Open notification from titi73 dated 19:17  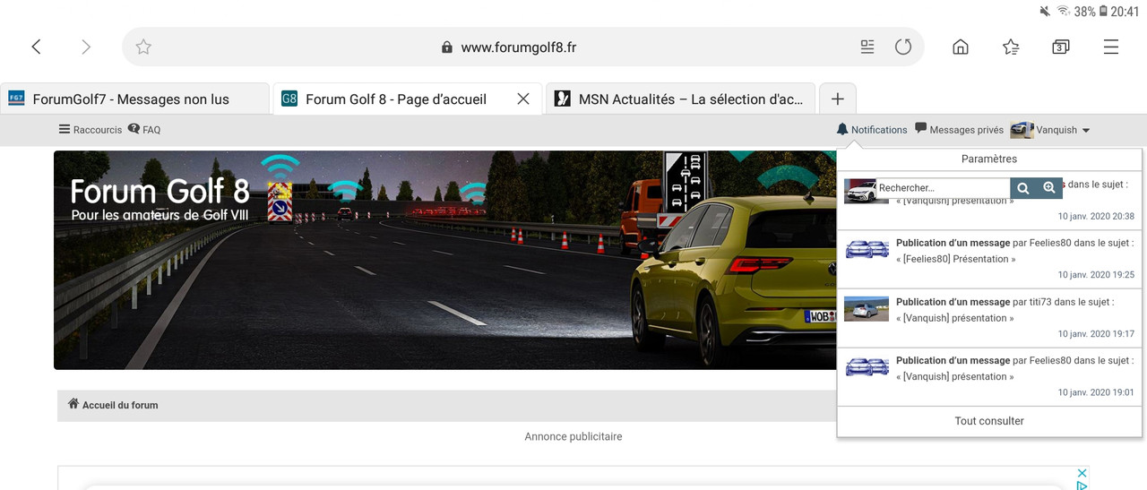(x=989, y=318)
